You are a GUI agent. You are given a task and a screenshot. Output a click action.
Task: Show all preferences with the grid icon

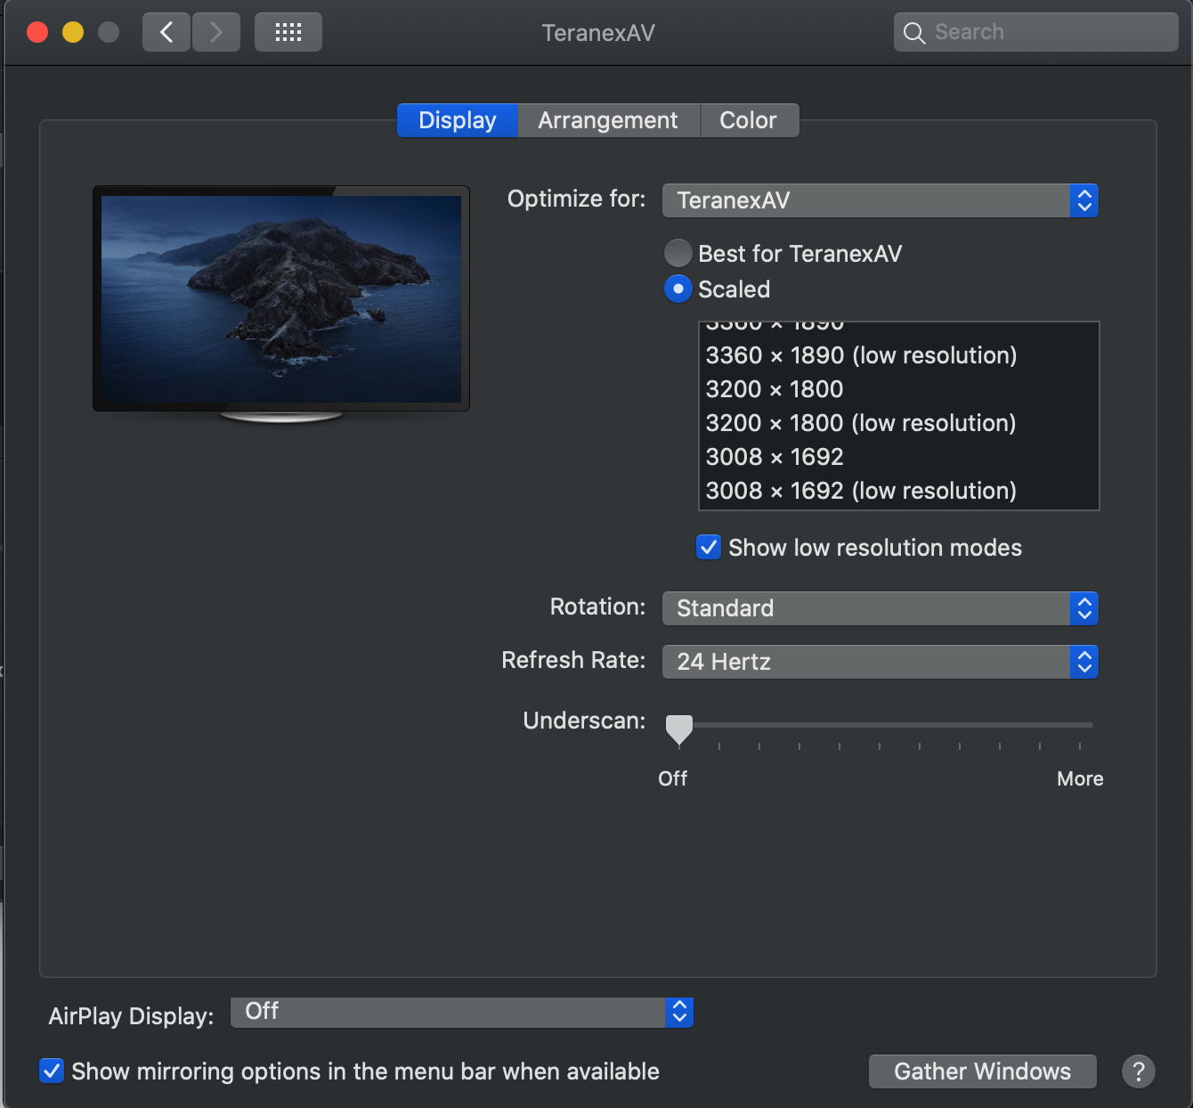288,33
